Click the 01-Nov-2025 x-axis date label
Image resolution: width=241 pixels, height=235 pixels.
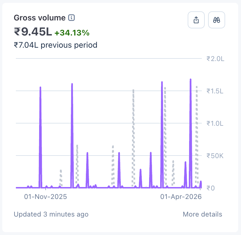coord(45,197)
